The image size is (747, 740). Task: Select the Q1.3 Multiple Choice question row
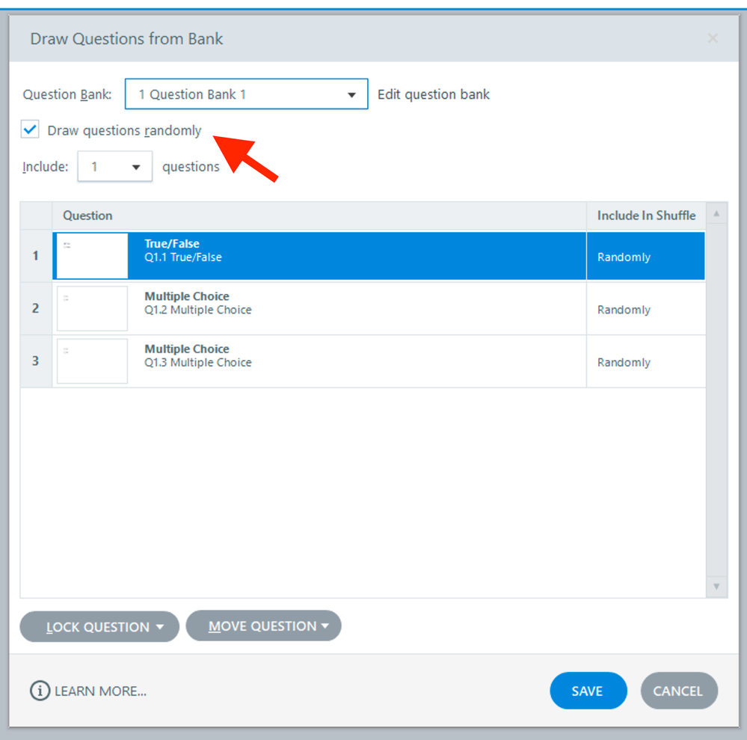click(363, 361)
